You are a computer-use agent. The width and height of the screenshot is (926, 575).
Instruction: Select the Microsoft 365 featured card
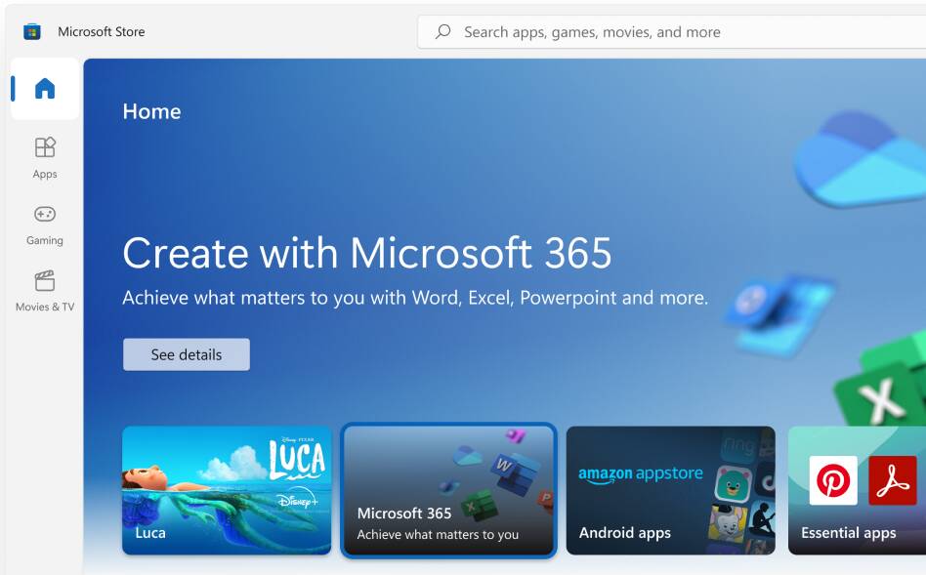click(448, 491)
